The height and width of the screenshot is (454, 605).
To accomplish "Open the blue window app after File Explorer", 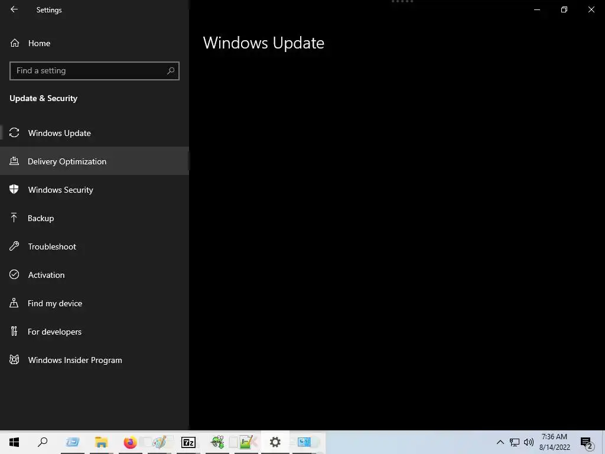I will (73, 442).
